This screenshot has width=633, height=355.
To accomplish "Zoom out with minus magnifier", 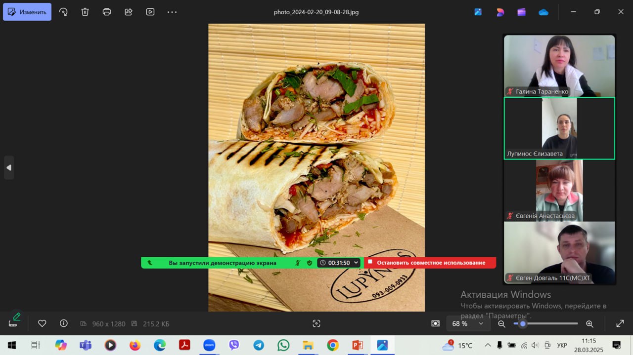I will point(501,323).
